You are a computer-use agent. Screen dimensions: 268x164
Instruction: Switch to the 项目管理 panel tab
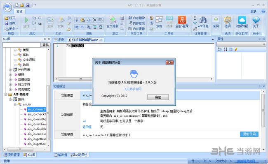point(12,155)
